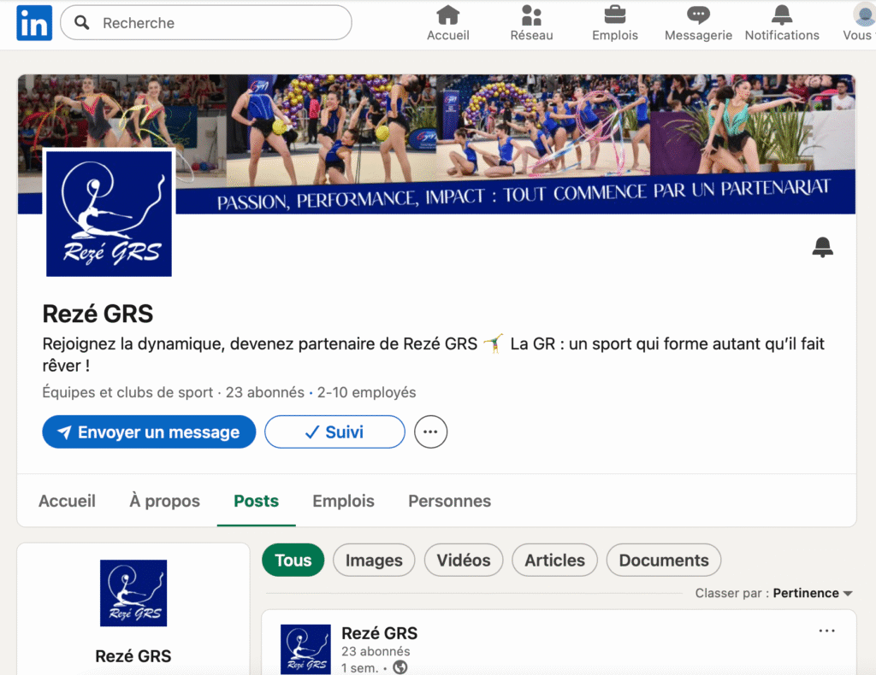This screenshot has height=675, width=876.
Task: Click the page notification bell under banner
Action: 822,247
